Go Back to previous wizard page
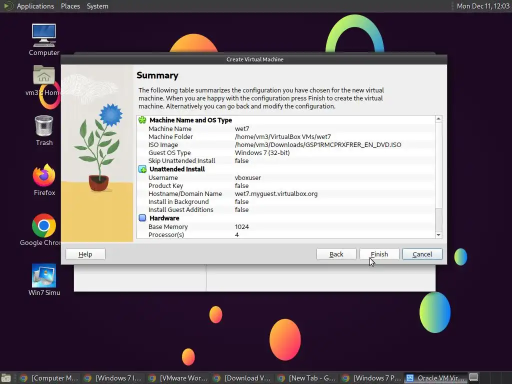The width and height of the screenshot is (512, 384). (x=336, y=254)
